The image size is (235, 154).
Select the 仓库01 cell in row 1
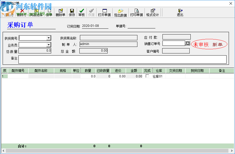pyautogui.click(x=159, y=76)
